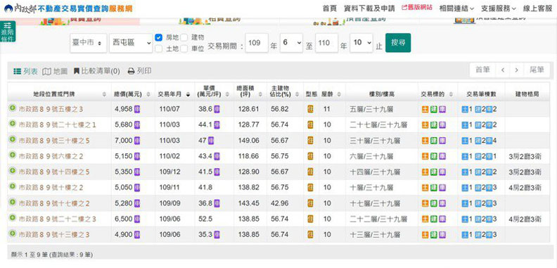Click the 列印 print icon
This screenshot has width=557, height=268.
[x=131, y=72]
